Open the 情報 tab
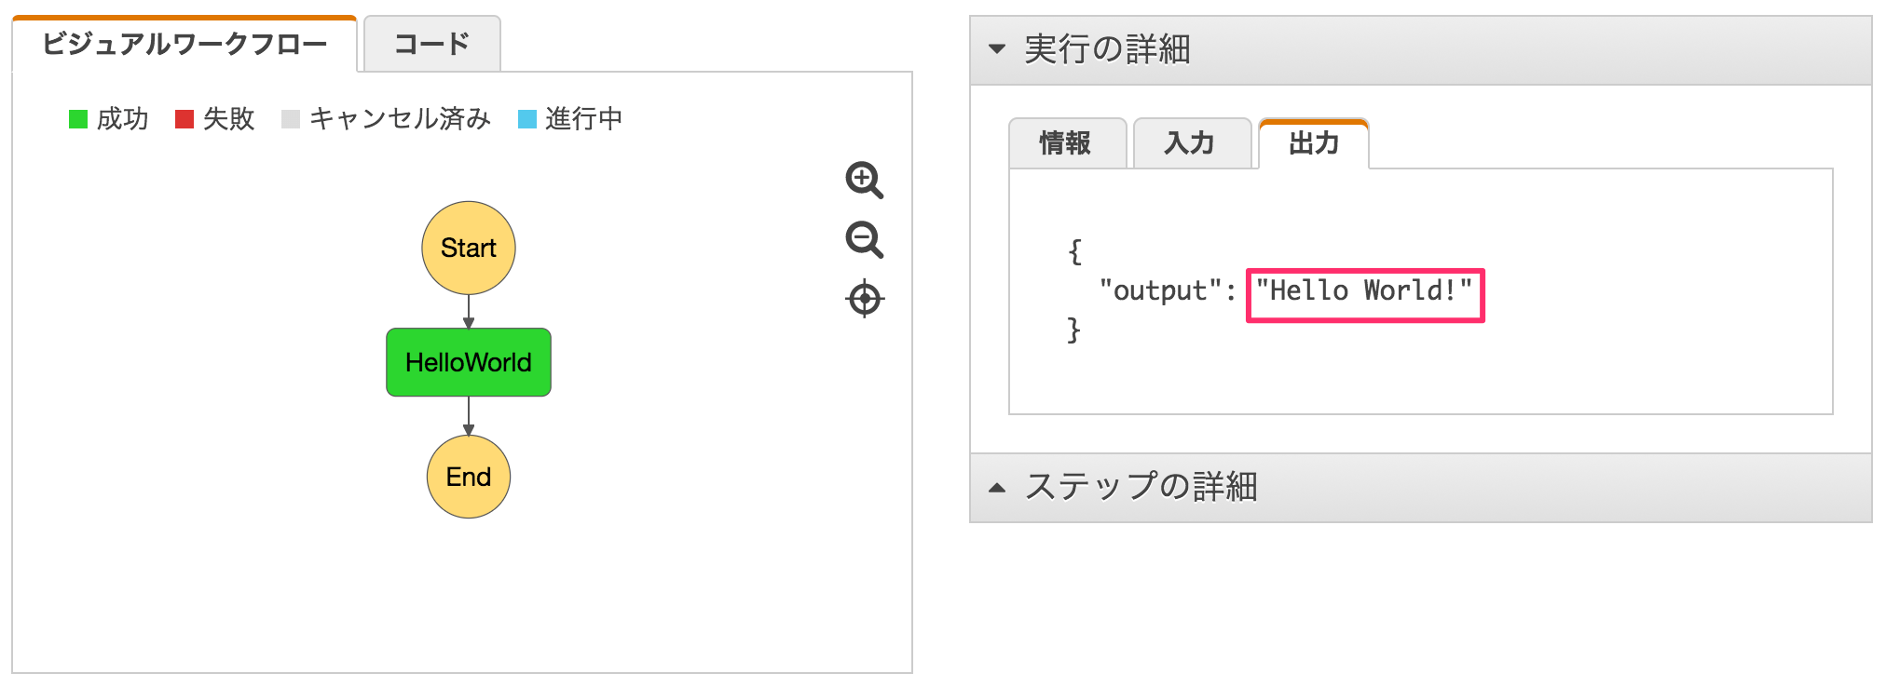Image resolution: width=1886 pixels, height=687 pixels. coord(1067,143)
